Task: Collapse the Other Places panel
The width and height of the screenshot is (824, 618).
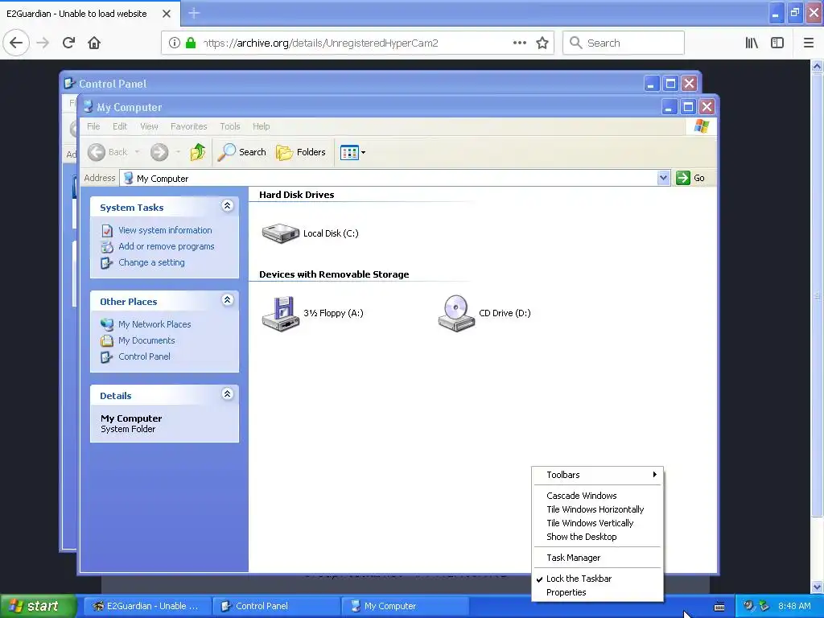Action: tap(227, 299)
